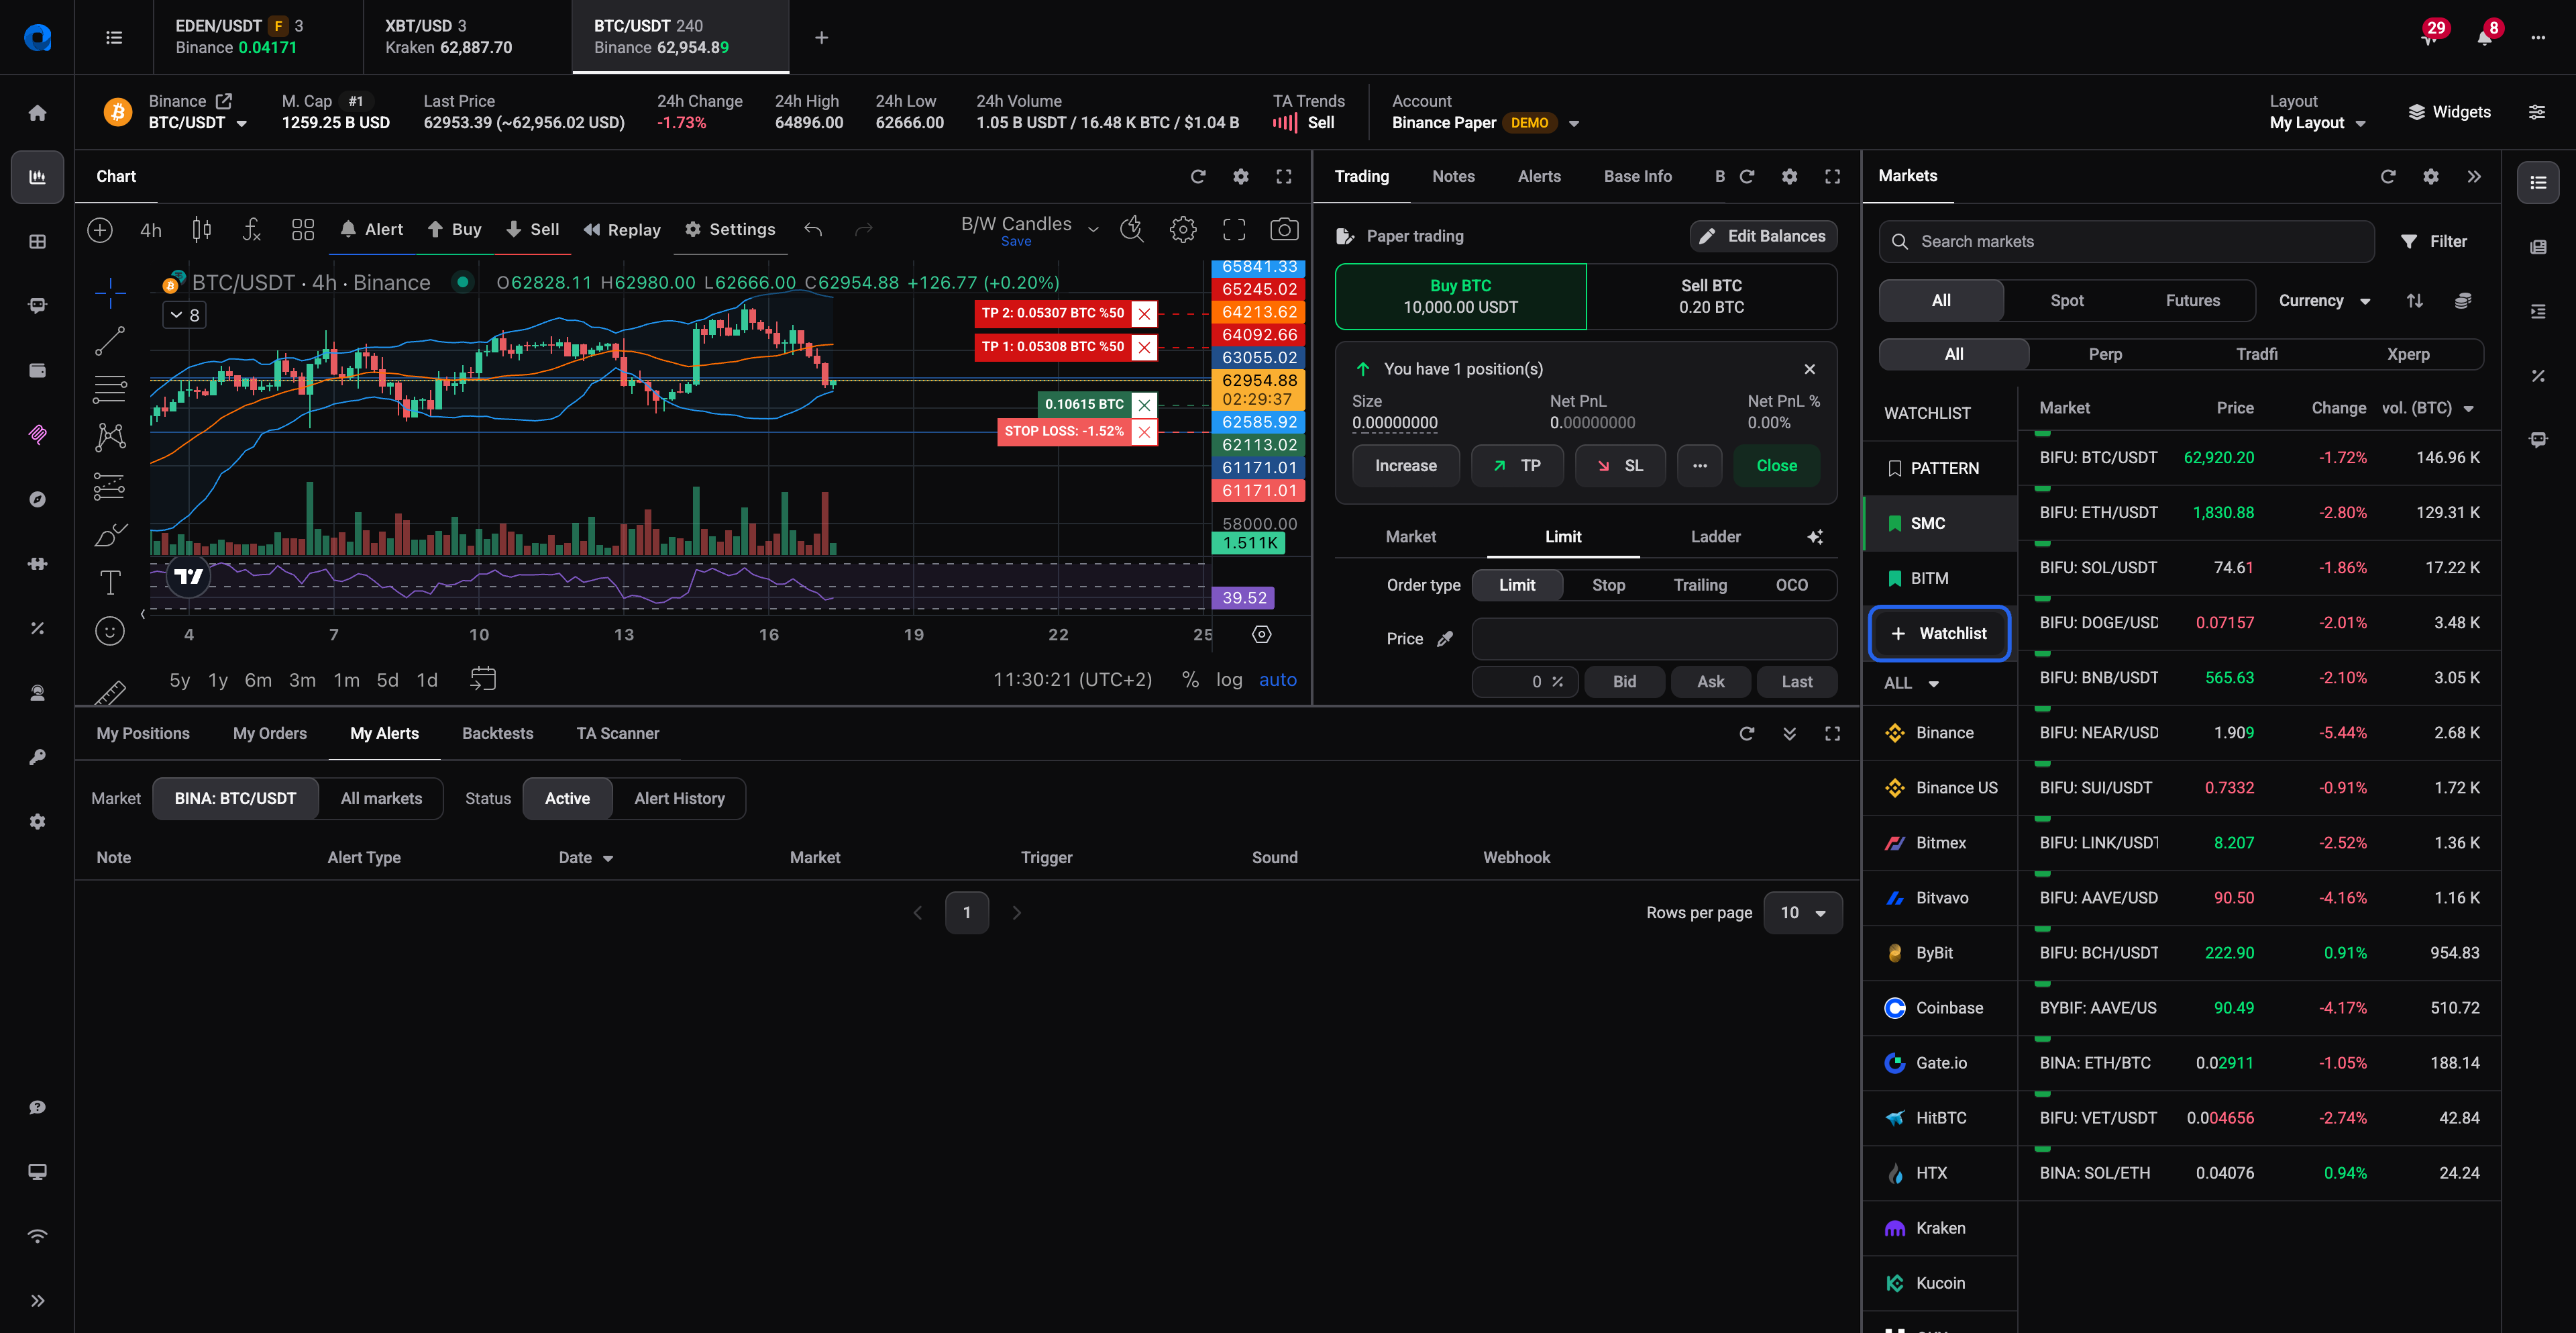Choose OCO order type

tap(1792, 585)
